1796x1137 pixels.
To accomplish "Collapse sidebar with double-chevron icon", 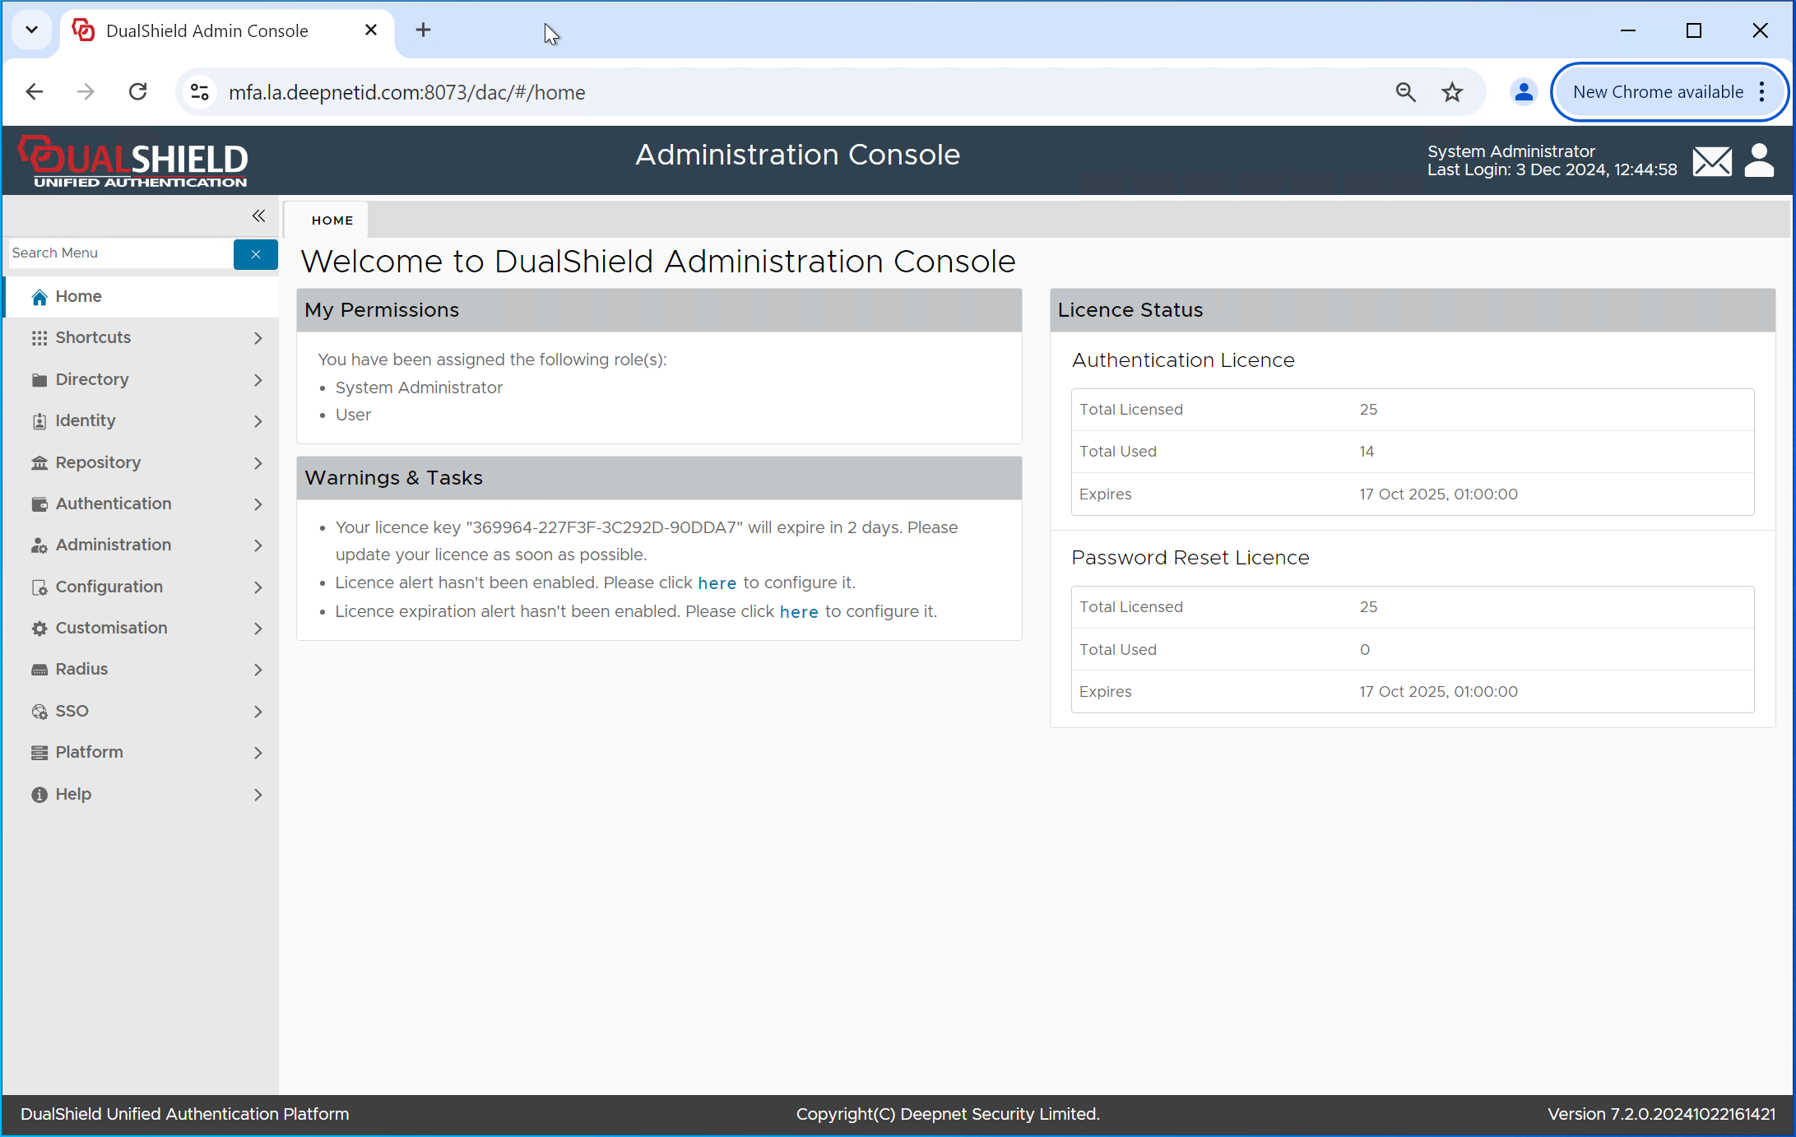I will (258, 216).
